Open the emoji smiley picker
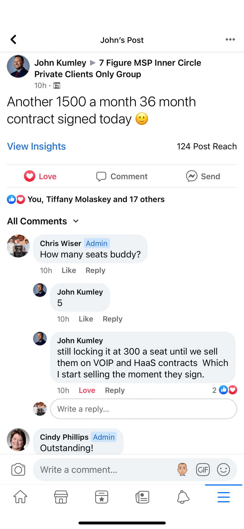 pyautogui.click(x=223, y=470)
